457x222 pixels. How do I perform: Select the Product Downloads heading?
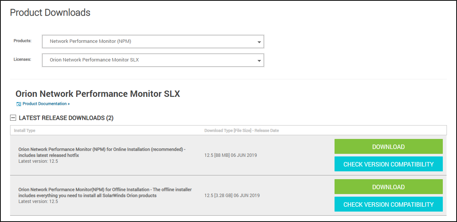tap(50, 13)
